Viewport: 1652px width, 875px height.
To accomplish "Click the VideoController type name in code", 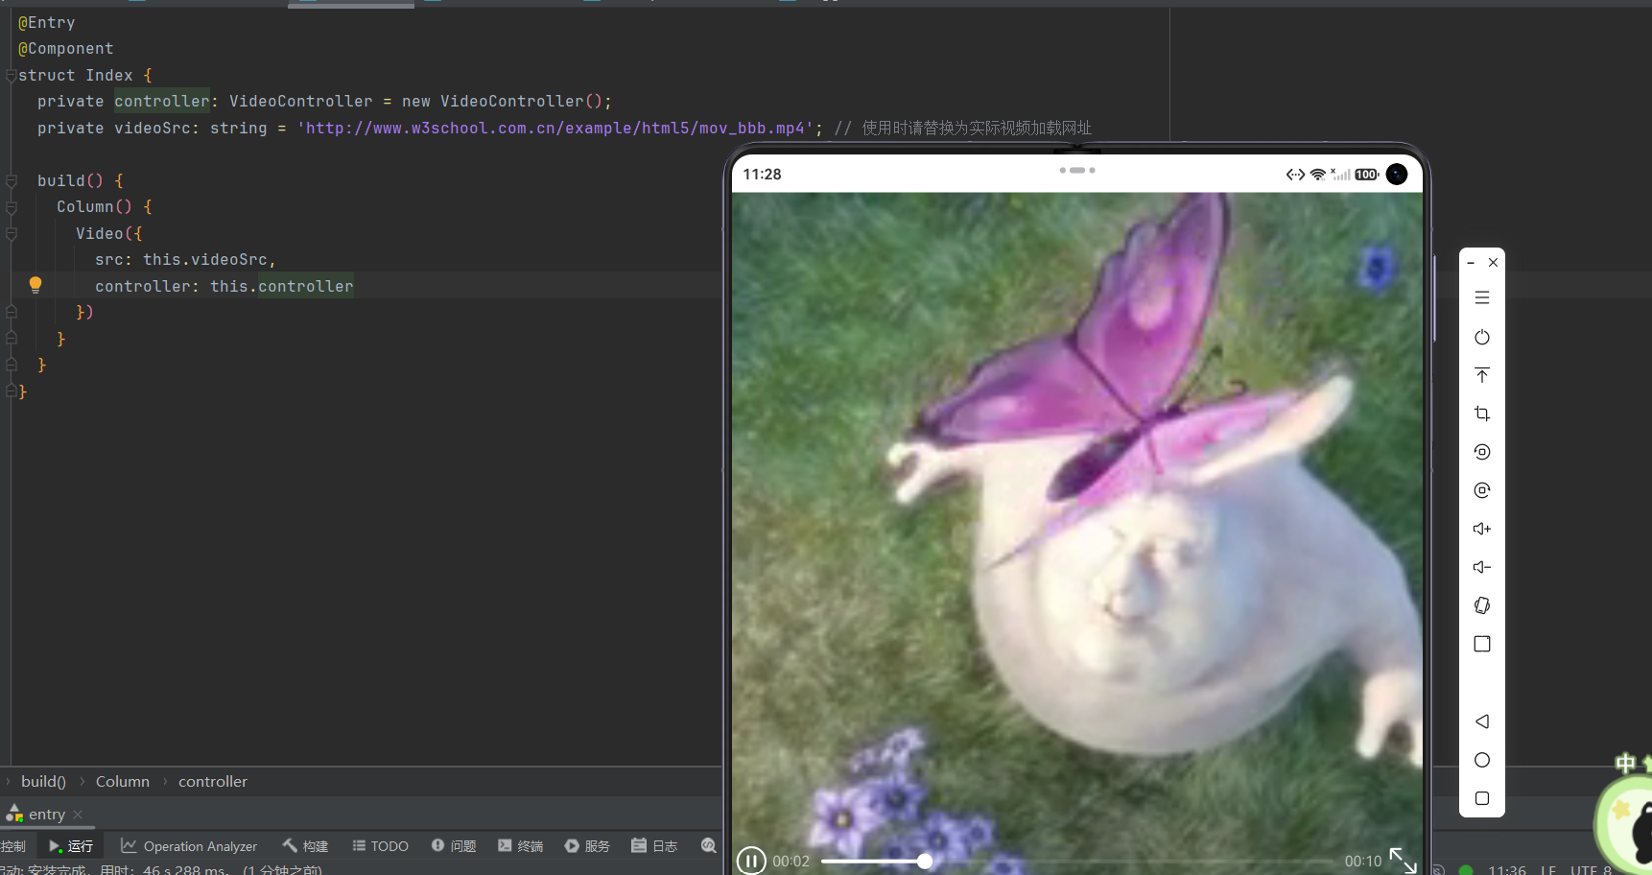I will click(x=300, y=101).
